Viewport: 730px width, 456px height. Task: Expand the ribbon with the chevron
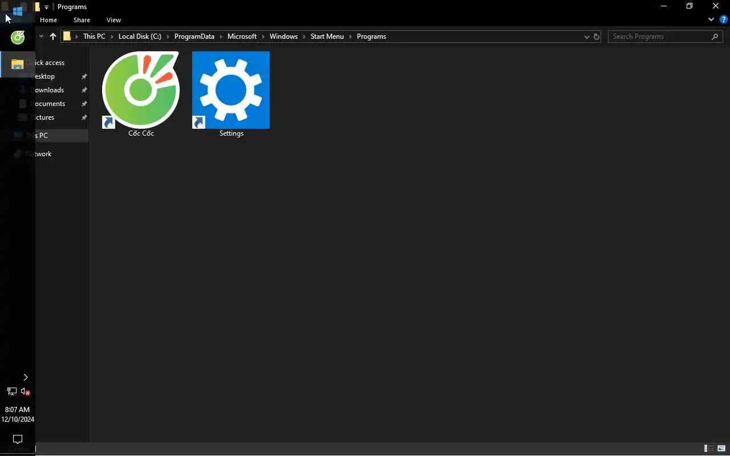coord(711,19)
